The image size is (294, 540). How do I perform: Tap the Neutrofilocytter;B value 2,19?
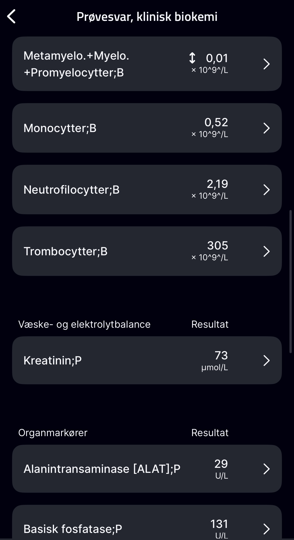217,184
